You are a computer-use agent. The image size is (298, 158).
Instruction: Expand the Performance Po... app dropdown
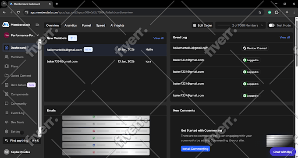coord(21,35)
